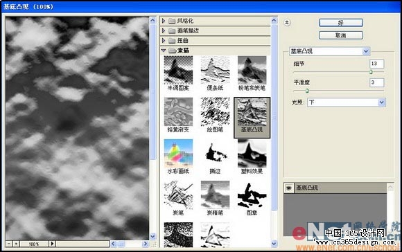Toggle eye visibility of 基底凸现 effect layer

pyautogui.click(x=289, y=188)
